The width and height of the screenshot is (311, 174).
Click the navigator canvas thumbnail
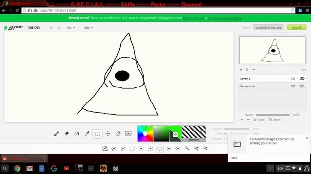(272, 50)
